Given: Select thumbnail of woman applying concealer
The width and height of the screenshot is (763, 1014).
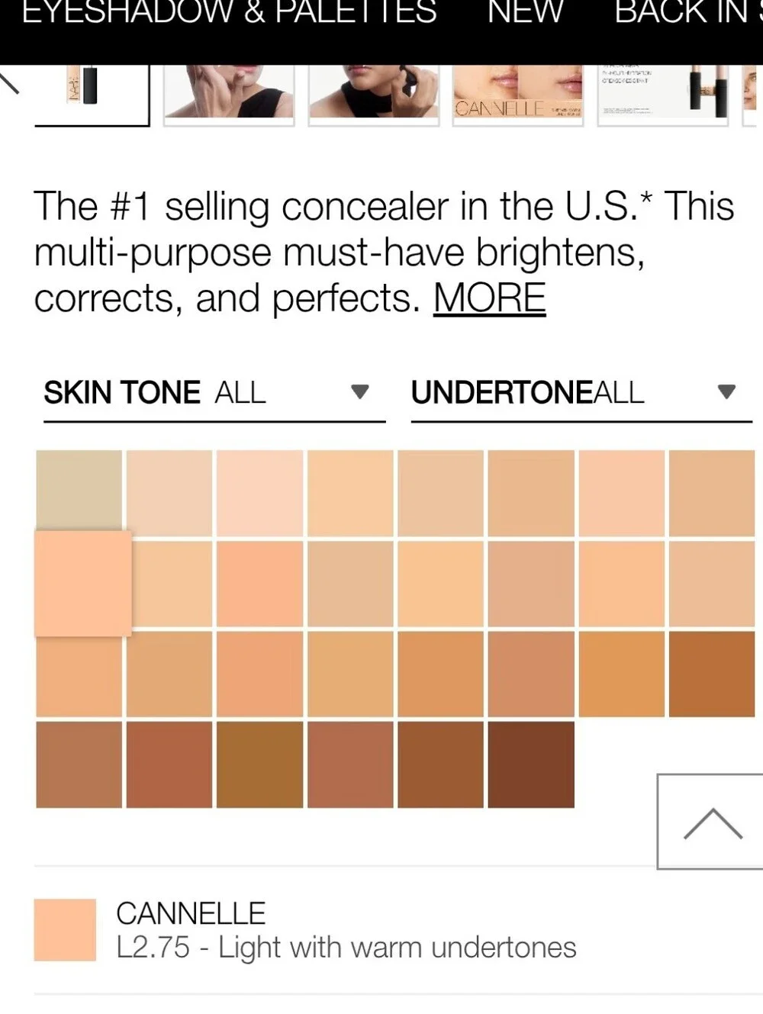Looking at the screenshot, I should [x=374, y=93].
